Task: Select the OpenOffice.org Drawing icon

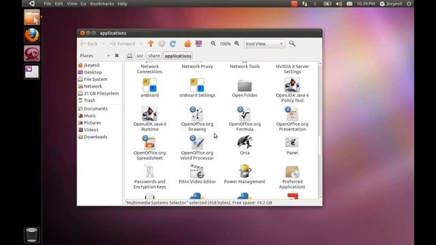Action: coord(197,114)
